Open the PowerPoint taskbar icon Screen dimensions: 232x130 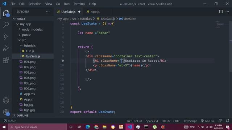point(121,127)
